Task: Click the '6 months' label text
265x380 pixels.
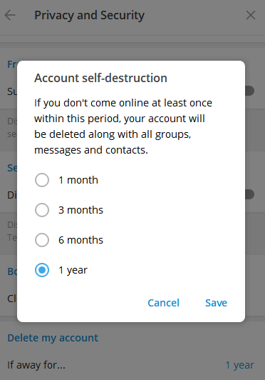Action: [80, 240]
